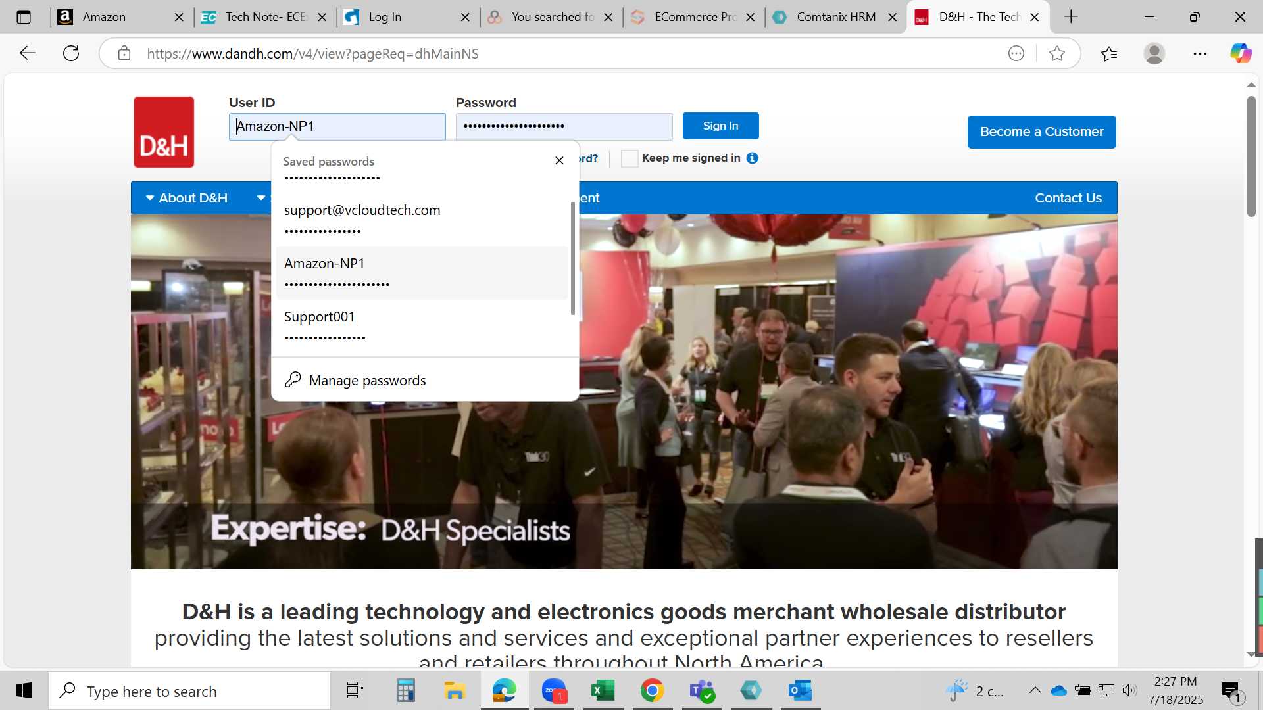Image resolution: width=1263 pixels, height=710 pixels.
Task: Open the clock showing 2:27 PM
Action: [1176, 690]
